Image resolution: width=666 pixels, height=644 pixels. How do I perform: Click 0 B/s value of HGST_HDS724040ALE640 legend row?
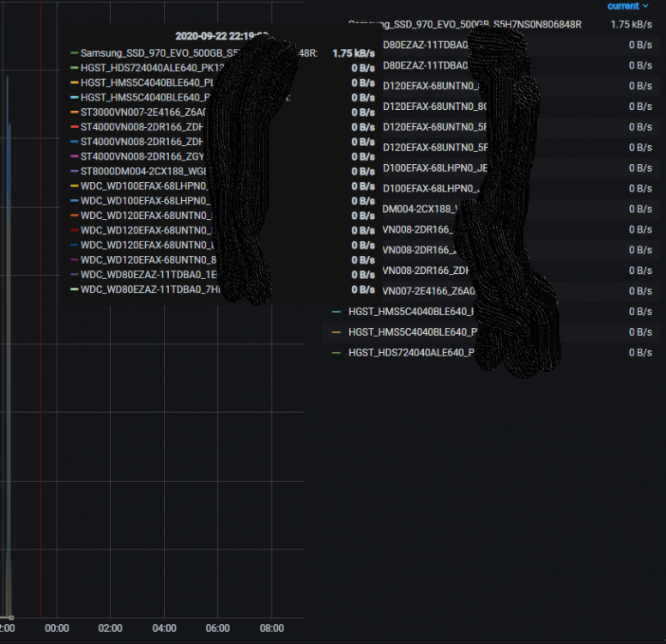640,353
